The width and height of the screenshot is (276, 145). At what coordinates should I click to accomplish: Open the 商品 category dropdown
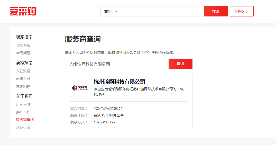point(111,12)
